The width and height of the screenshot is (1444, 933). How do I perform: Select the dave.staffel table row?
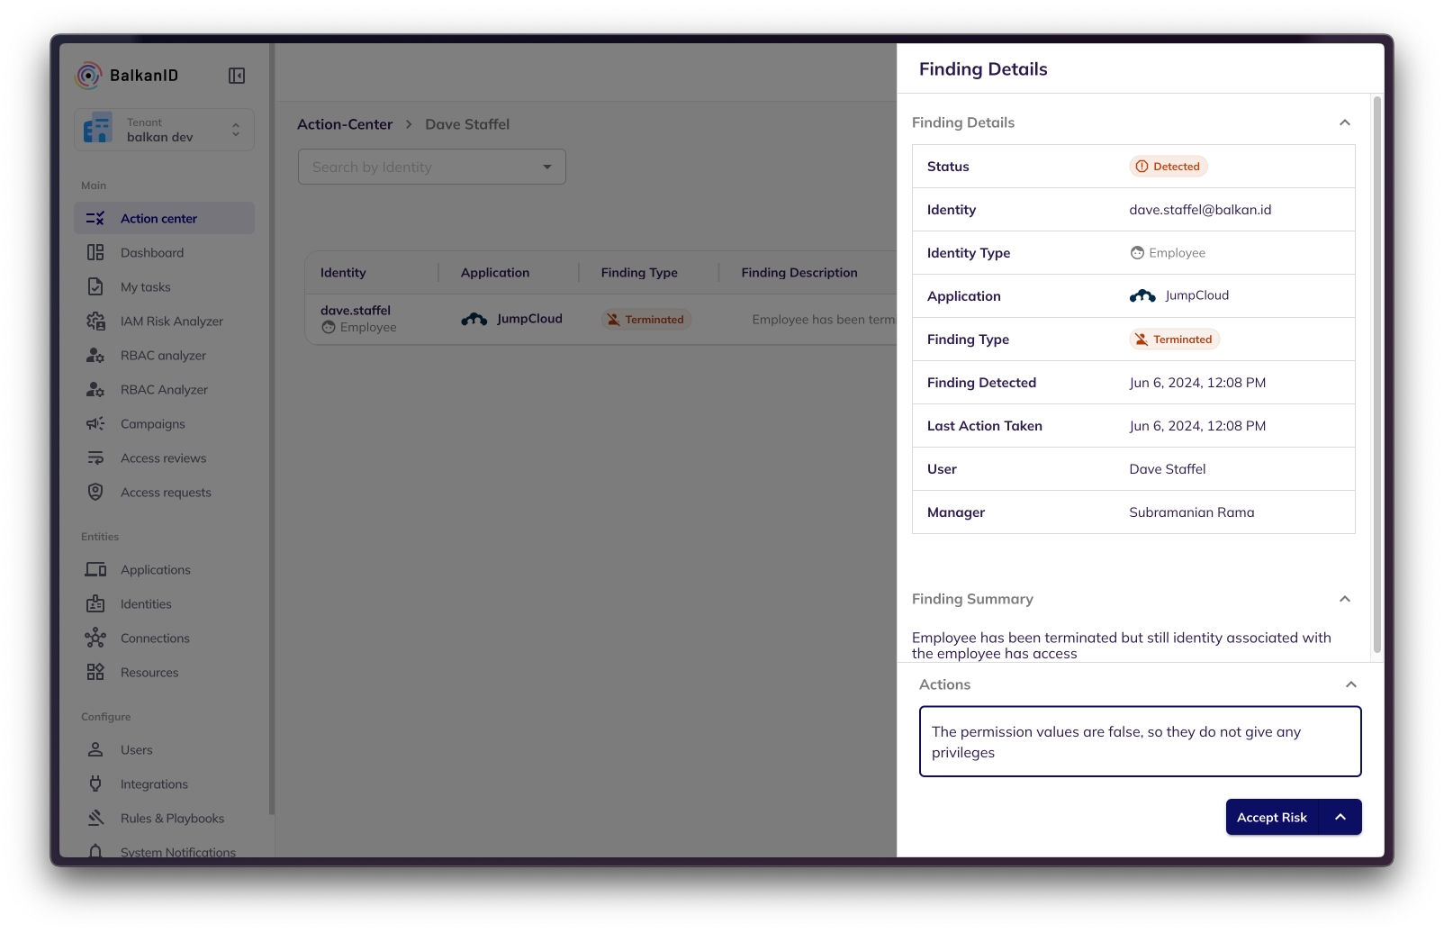(600, 319)
